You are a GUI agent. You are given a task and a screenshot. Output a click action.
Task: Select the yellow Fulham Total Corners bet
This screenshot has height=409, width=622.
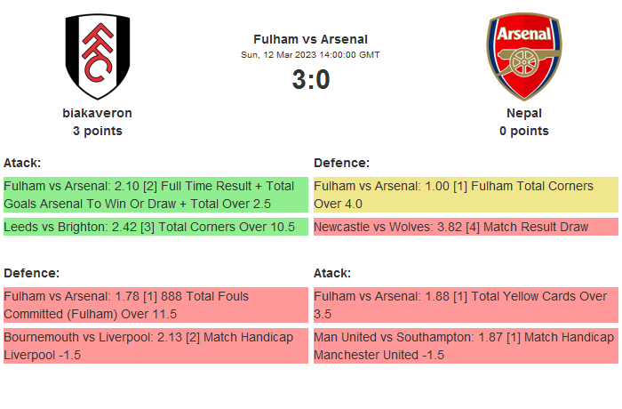pos(466,195)
